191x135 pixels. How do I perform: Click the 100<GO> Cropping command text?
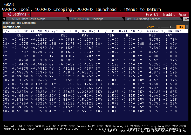coord(54,10)
